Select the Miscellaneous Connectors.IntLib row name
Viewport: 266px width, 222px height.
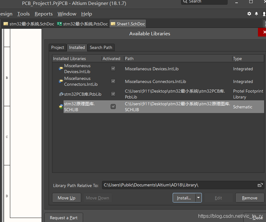81,81
